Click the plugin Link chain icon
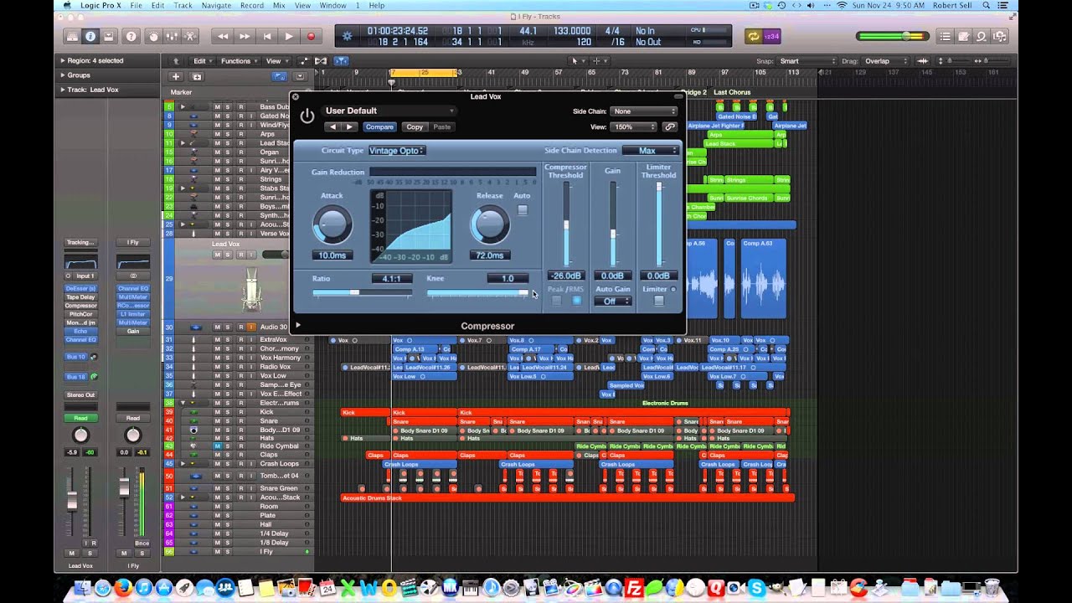Viewport: 1072px width, 603px height. tap(669, 126)
